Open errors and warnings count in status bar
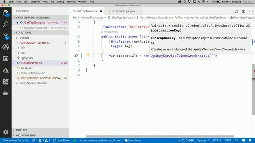Screen dimensions: 255x143 coord(44,140)
